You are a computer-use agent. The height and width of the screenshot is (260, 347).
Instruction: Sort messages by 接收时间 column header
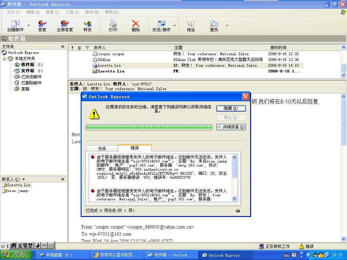(x=285, y=47)
